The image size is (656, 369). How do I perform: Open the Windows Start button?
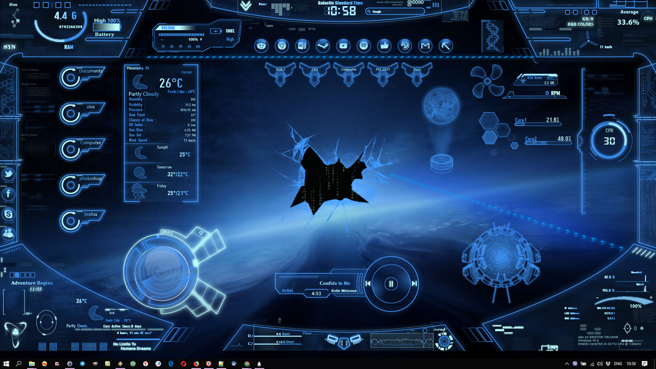(x=6, y=364)
